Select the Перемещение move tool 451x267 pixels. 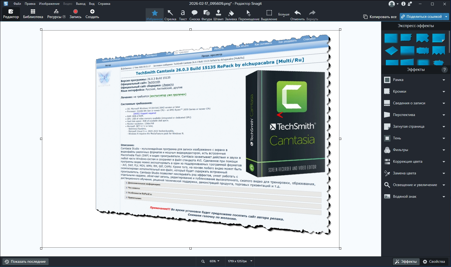click(249, 15)
